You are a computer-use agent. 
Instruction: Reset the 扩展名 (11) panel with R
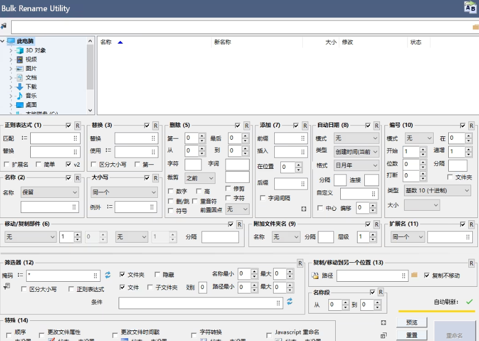472,224
